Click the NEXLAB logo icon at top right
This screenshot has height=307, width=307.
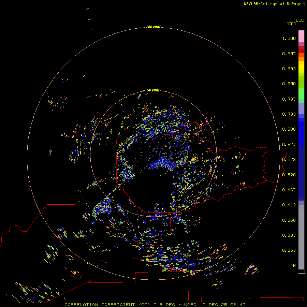304,4
